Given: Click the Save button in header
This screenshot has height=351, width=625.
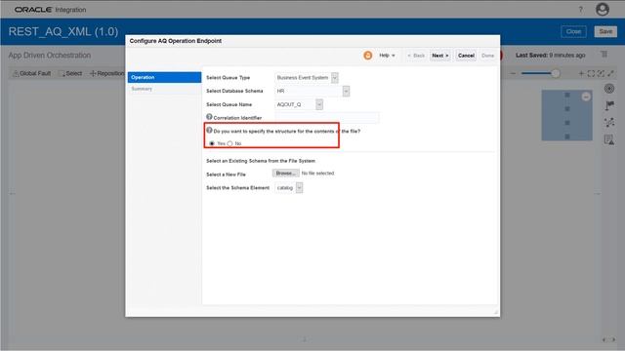Looking at the screenshot, I should click(605, 31).
